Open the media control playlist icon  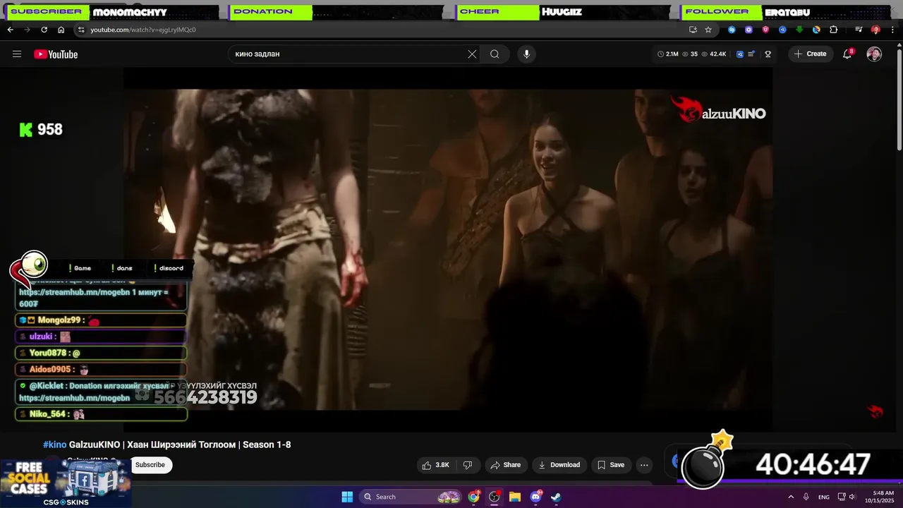point(859,30)
